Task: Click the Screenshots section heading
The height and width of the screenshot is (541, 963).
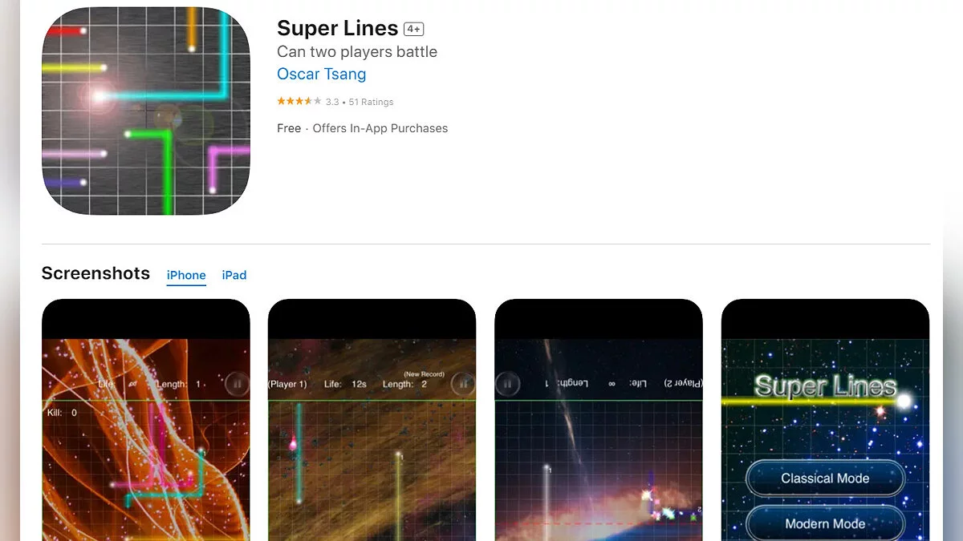Action: coord(95,273)
